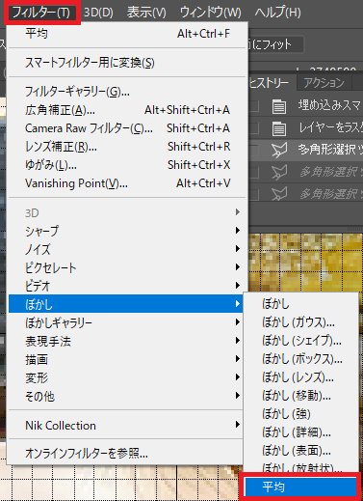Click オンラインフィルターを参照... link
This screenshot has height=501, width=363.
87,454
